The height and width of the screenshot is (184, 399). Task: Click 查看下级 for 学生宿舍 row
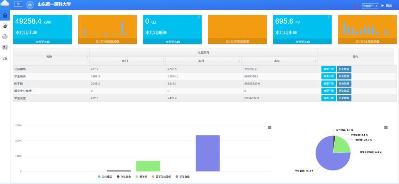pos(328,76)
